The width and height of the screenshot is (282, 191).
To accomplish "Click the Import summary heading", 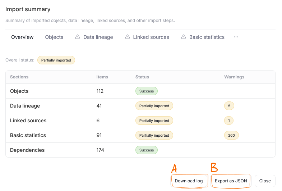I will point(28,9).
